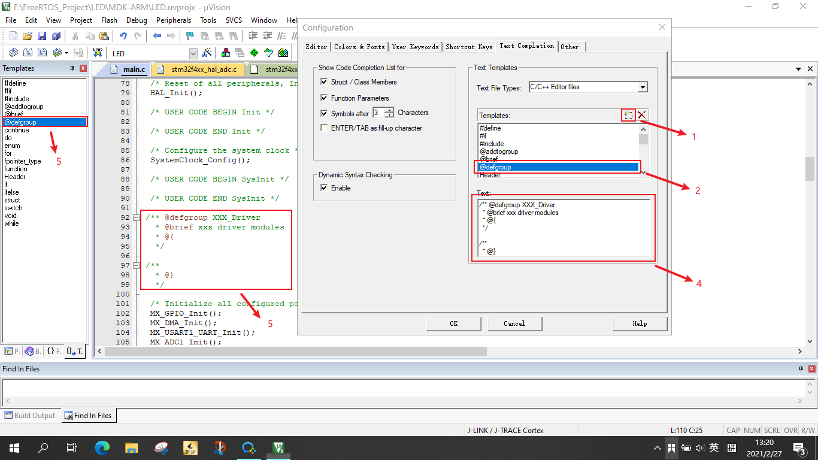Open Configuration Help
Image resolution: width=818 pixels, height=460 pixels.
[640, 323]
